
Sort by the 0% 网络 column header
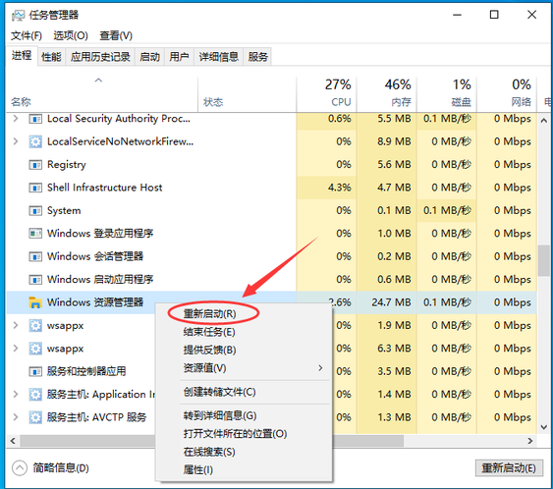507,94
